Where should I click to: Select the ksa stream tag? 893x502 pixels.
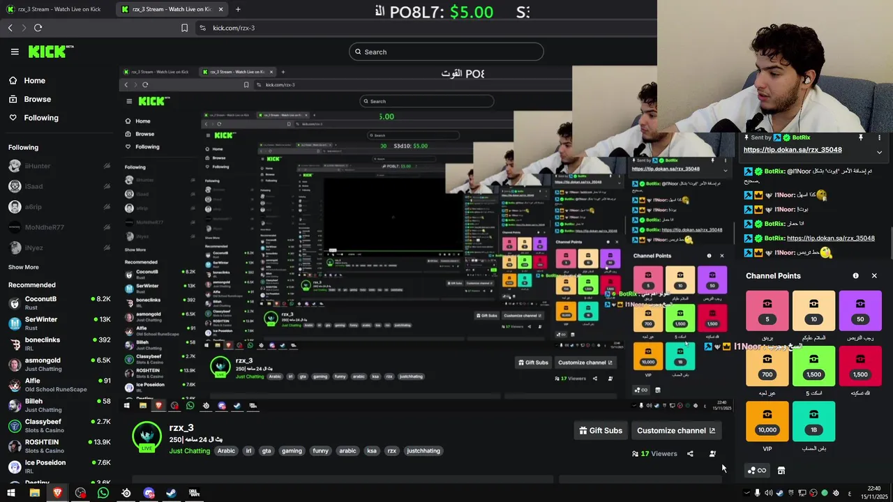click(372, 451)
